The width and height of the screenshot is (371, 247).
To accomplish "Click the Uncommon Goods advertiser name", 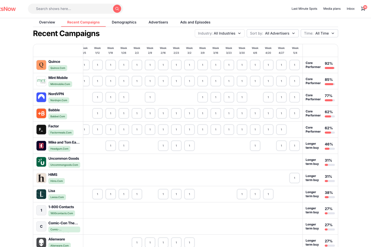I will point(64,159).
